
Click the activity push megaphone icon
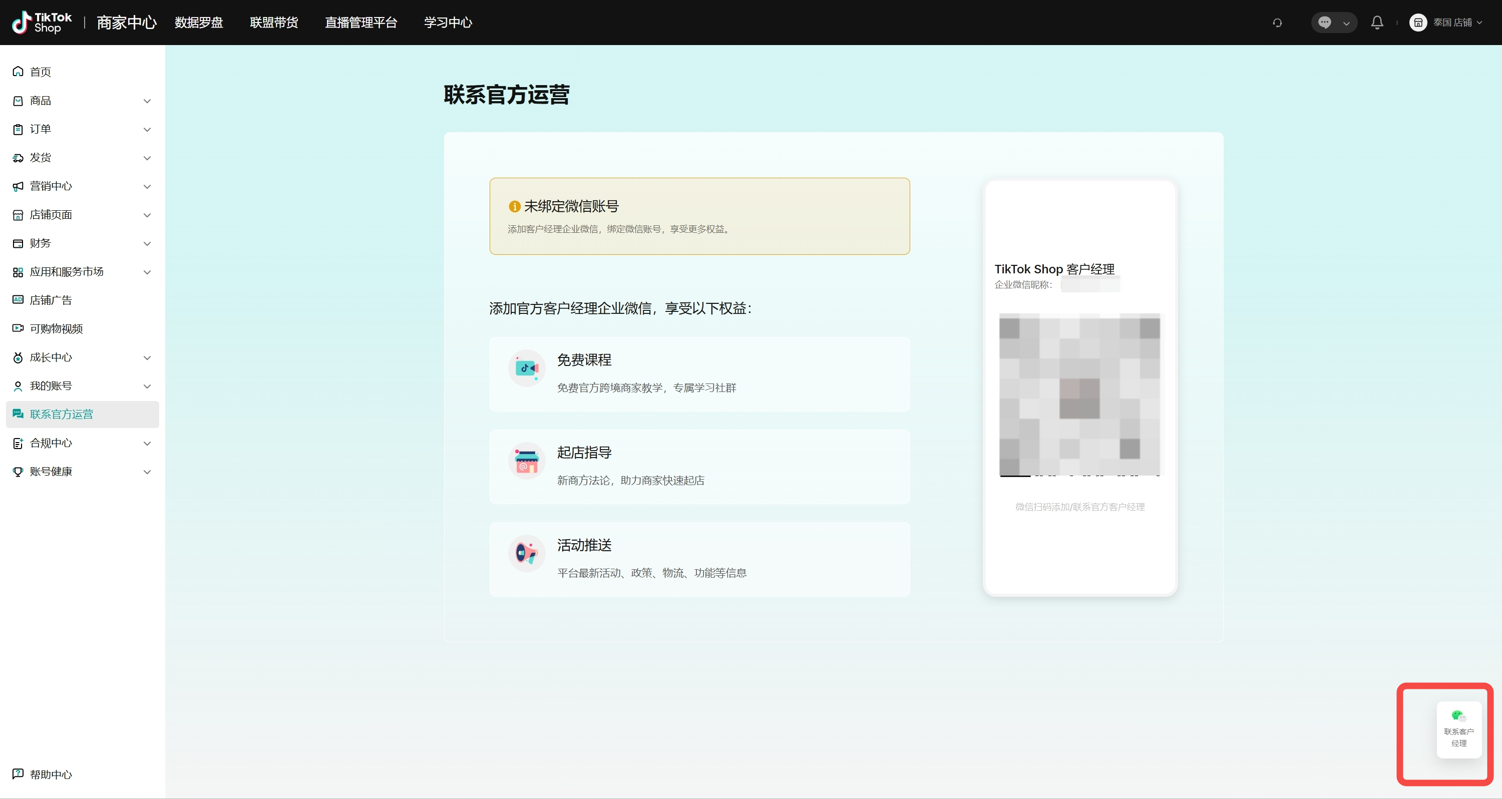[x=527, y=553]
